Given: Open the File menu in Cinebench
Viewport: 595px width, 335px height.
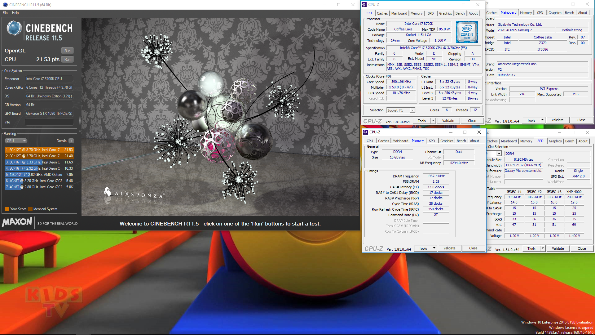Looking at the screenshot, I should 5,13.
